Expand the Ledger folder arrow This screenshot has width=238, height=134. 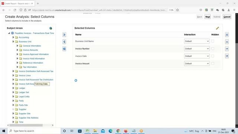point(13,88)
